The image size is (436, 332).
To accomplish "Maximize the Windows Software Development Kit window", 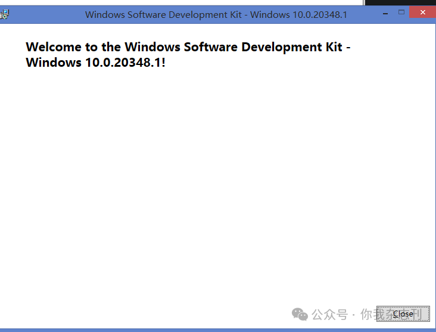I will 401,13.
